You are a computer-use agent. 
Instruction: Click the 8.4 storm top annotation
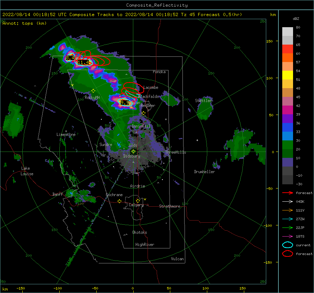pos(70,58)
